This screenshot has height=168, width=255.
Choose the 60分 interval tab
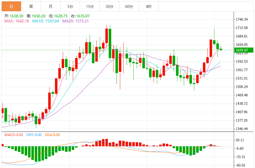[129, 6]
